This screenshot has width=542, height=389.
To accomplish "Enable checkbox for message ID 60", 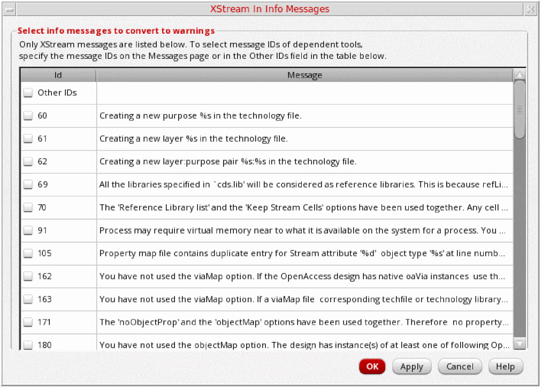I will pyautogui.click(x=28, y=116).
